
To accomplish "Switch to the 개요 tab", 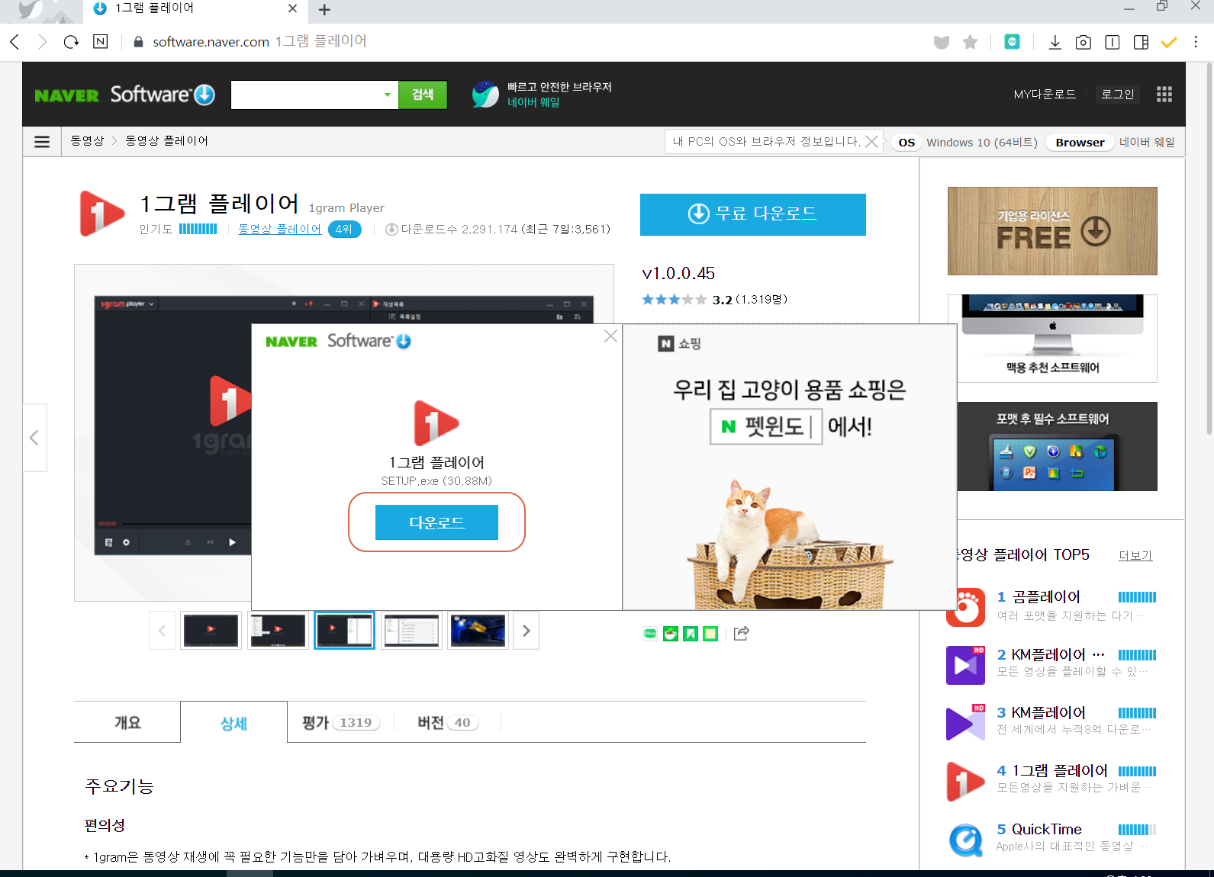I will pos(127,722).
